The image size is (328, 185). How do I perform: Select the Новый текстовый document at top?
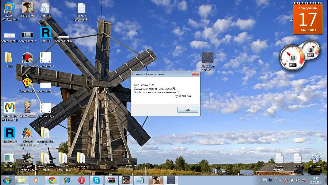tap(81, 12)
